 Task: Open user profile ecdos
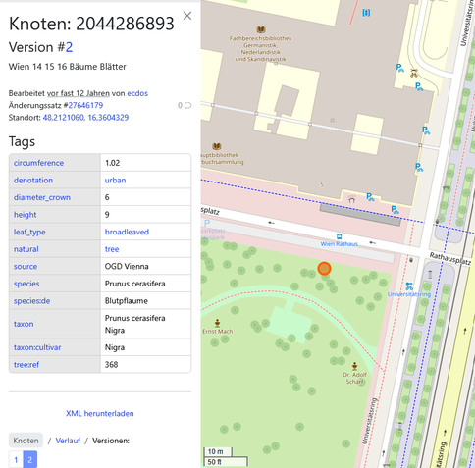pos(137,93)
